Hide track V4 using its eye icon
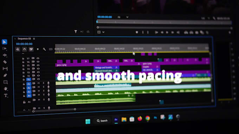Viewport: 239px width, 134px height. [38, 69]
